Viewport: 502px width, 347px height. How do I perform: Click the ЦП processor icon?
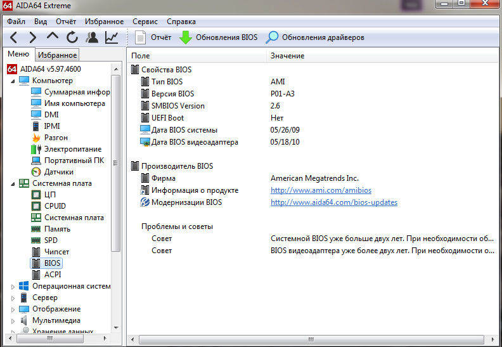point(36,195)
